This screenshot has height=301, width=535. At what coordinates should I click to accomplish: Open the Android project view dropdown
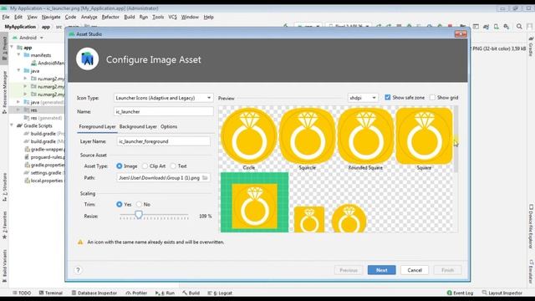tap(28, 38)
